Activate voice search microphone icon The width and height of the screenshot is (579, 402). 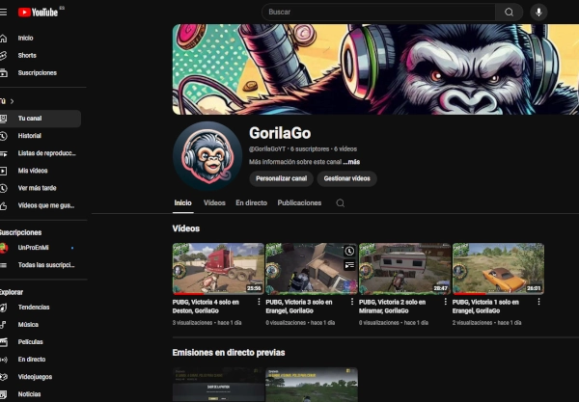(x=538, y=12)
